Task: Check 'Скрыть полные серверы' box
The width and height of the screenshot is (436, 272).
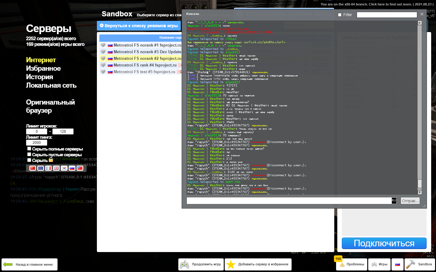Action: [x=29, y=149]
